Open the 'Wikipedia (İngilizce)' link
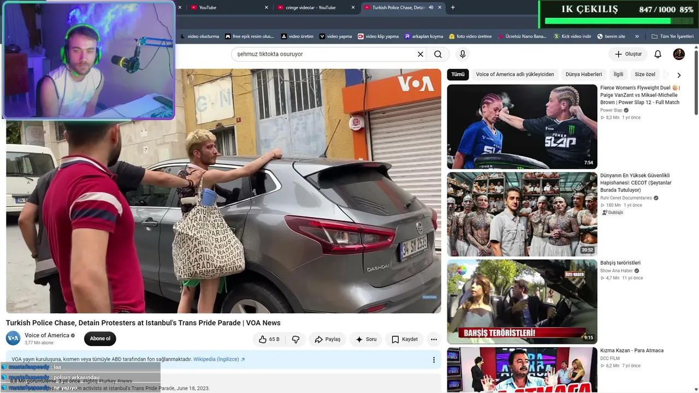The image size is (699, 393). coord(219,359)
